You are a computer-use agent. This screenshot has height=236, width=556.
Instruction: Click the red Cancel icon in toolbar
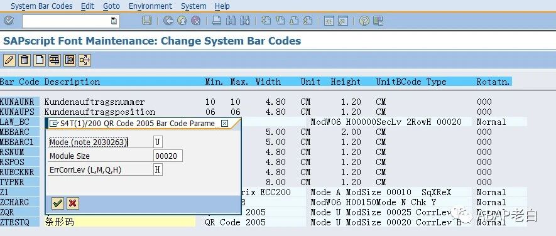(196, 21)
